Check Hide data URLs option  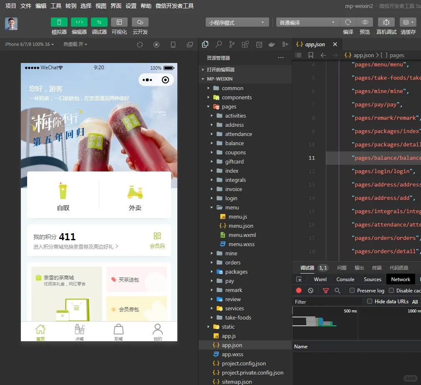(370, 301)
